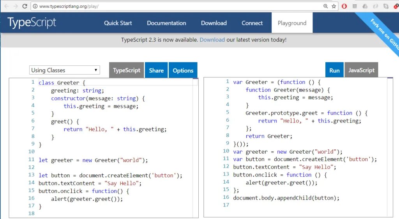This screenshot has width=399, height=219.
Task: Reload the page with the refresh icon
Action: coord(25,6)
